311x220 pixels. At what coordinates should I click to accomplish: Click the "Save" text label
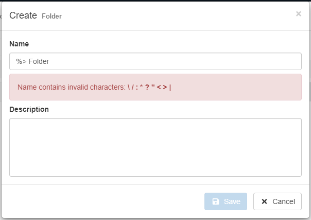[x=232, y=201]
